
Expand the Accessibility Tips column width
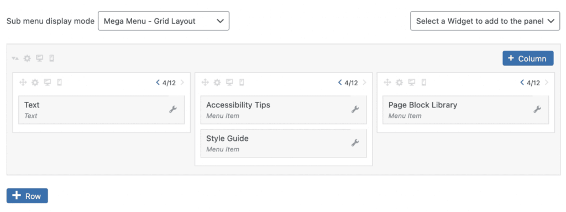(364, 83)
